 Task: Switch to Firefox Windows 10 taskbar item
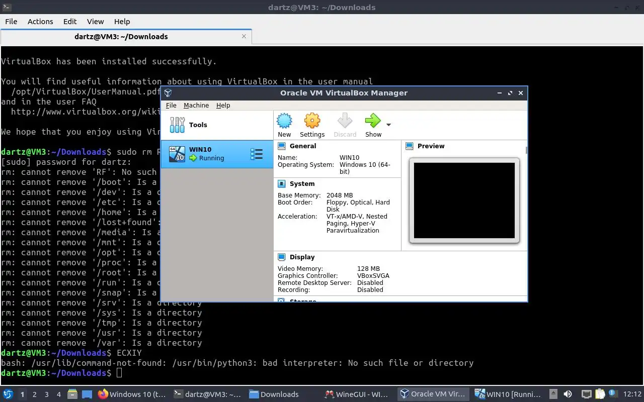[132, 394]
